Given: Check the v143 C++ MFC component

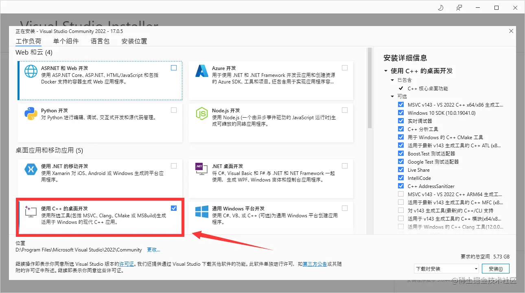Looking at the screenshot, I should click(401, 202).
